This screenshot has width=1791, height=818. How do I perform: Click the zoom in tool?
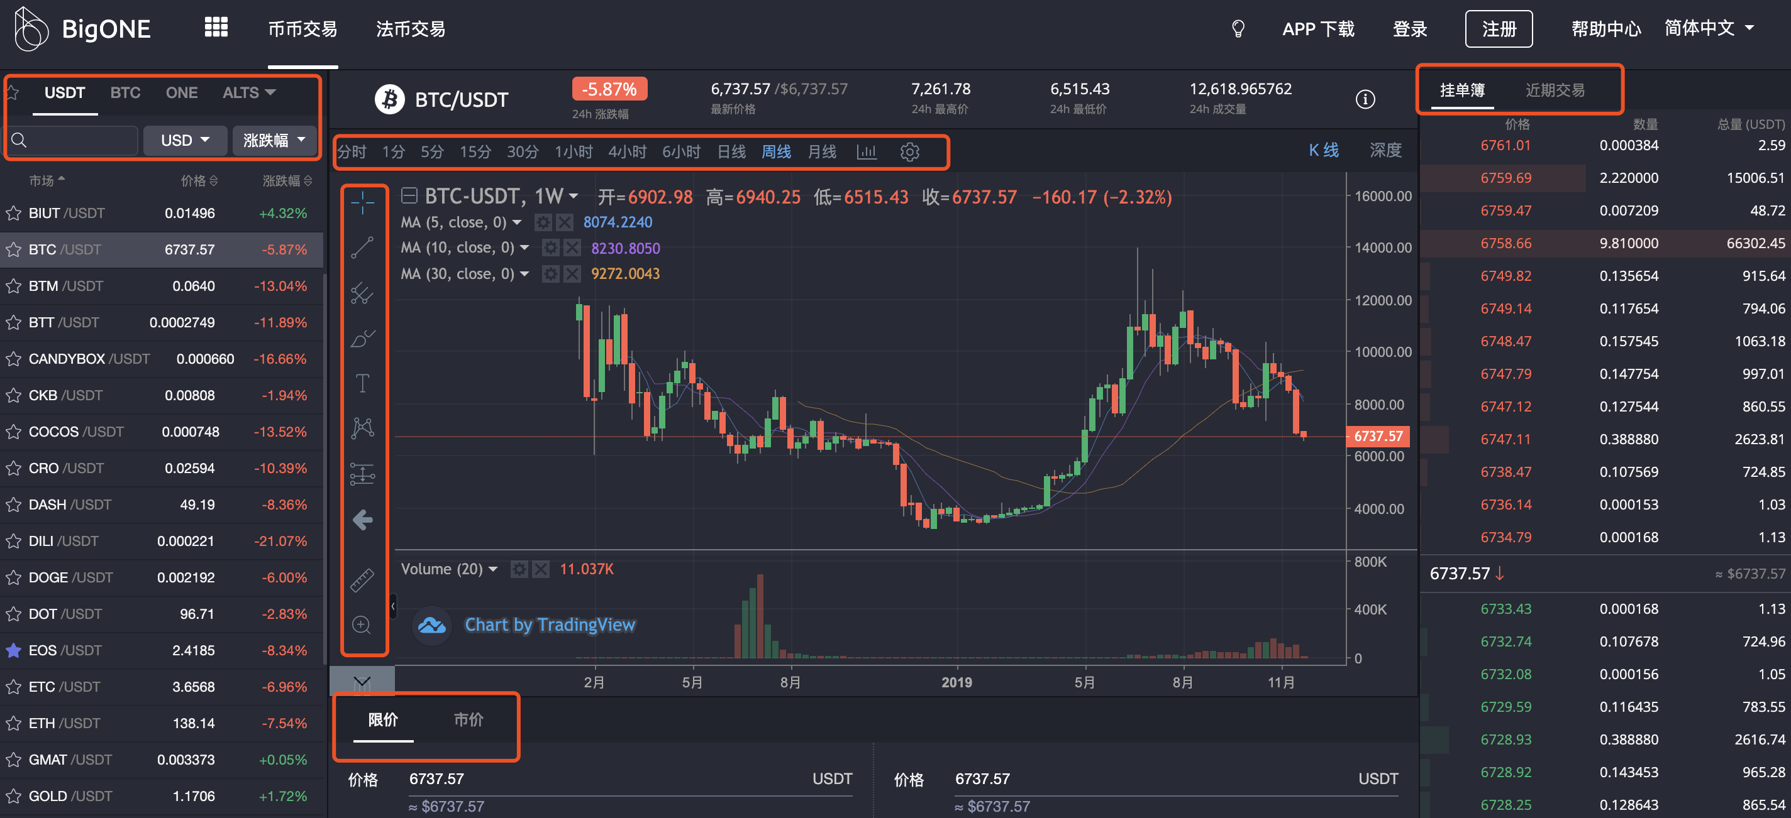(x=362, y=624)
